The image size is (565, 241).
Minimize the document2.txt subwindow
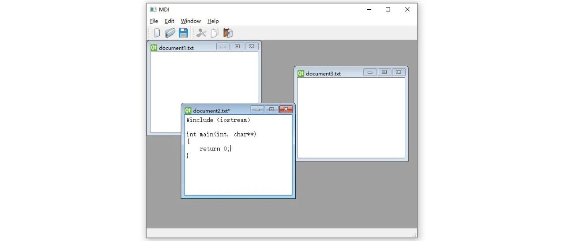coord(257,109)
